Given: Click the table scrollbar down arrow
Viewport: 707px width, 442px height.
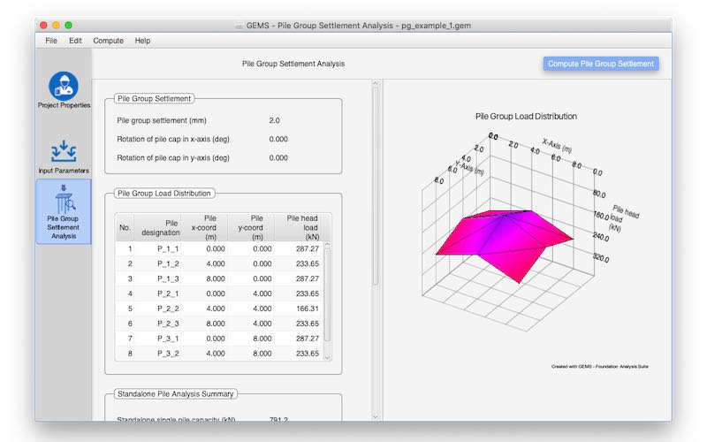Looking at the screenshot, I should coord(328,357).
